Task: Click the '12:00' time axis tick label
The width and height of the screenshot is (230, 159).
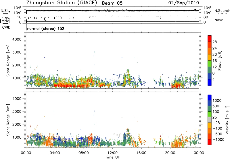Action: [x=112, y=153]
